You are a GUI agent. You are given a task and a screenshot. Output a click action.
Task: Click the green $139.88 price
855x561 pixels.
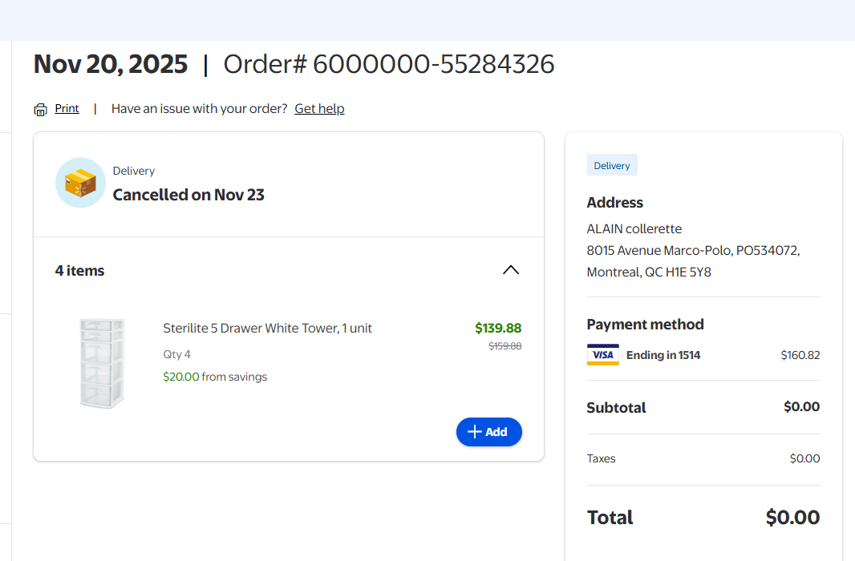tap(498, 328)
